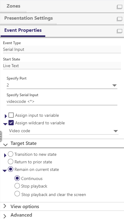This screenshot has width=124, height=219.
Task: Pop out the Presentation Settings panel icon
Action: [x=119, y=19]
